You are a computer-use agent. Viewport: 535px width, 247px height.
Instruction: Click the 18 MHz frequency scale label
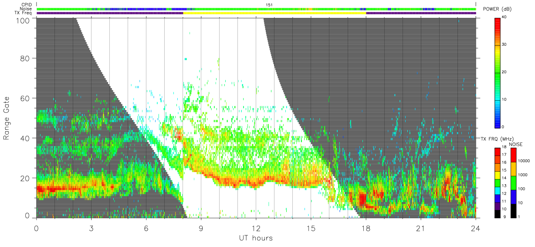[x=505, y=148]
